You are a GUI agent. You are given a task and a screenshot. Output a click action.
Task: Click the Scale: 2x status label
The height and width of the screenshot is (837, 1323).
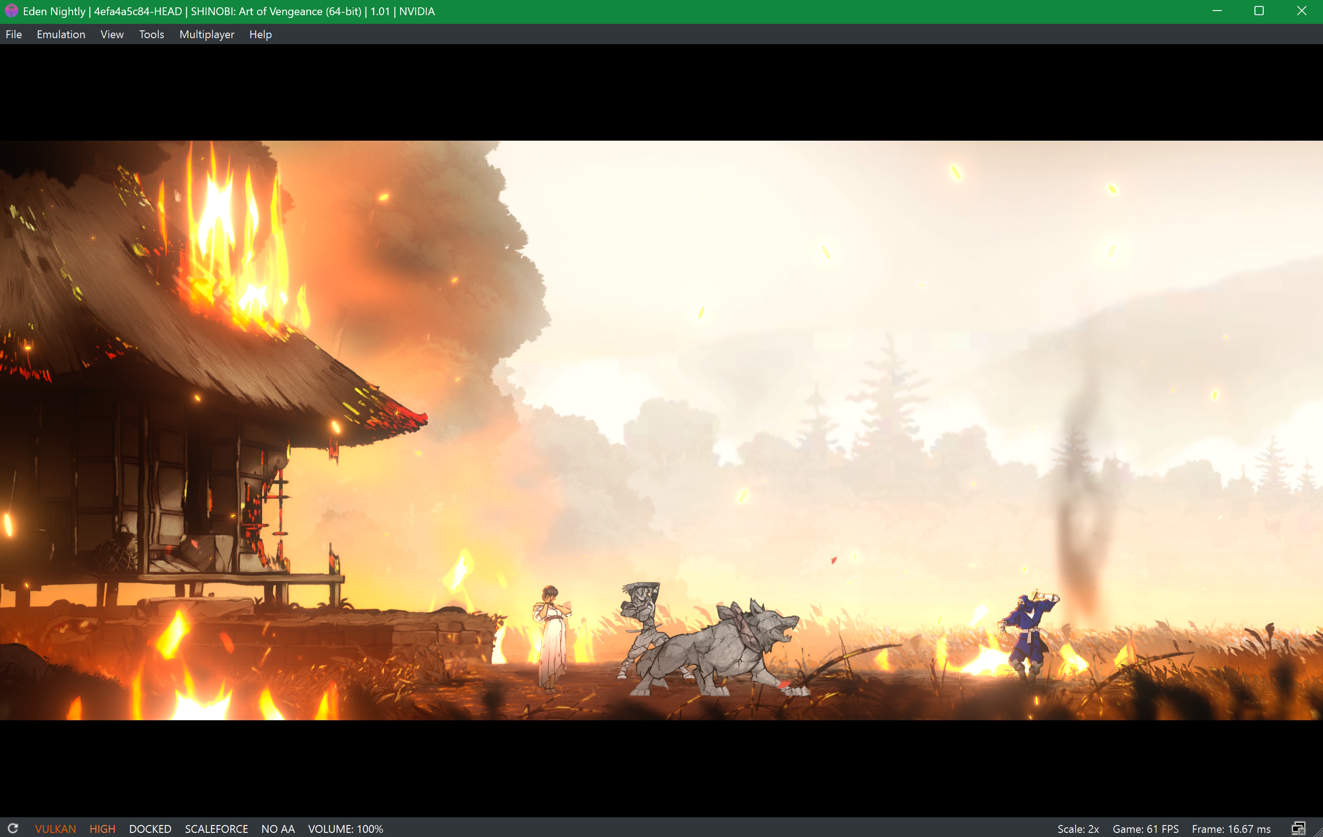1078,828
